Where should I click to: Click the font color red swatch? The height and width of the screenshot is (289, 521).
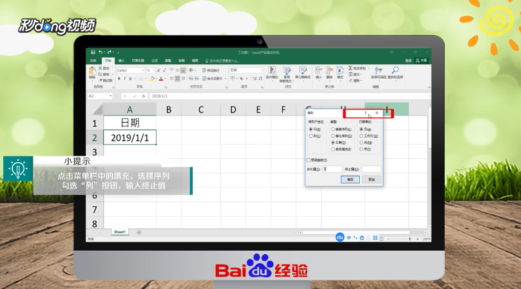161,79
